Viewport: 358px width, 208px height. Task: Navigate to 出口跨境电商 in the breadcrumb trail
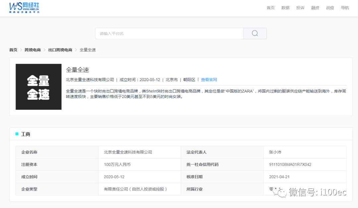[60, 50]
